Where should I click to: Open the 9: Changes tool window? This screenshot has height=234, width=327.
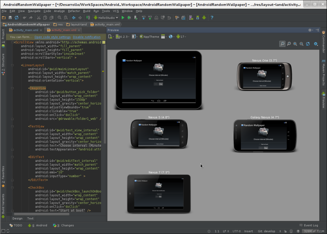point(64,225)
